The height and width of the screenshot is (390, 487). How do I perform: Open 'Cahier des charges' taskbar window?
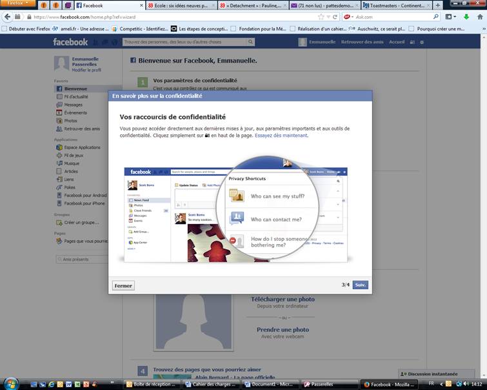click(210, 384)
